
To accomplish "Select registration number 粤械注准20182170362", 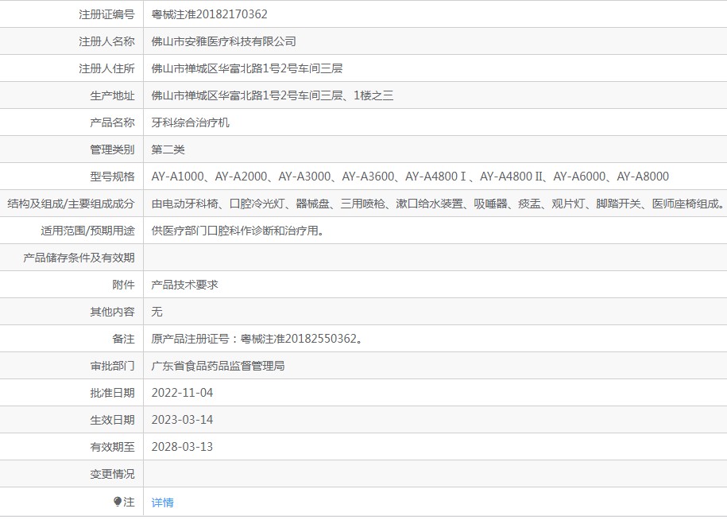I will pos(209,14).
